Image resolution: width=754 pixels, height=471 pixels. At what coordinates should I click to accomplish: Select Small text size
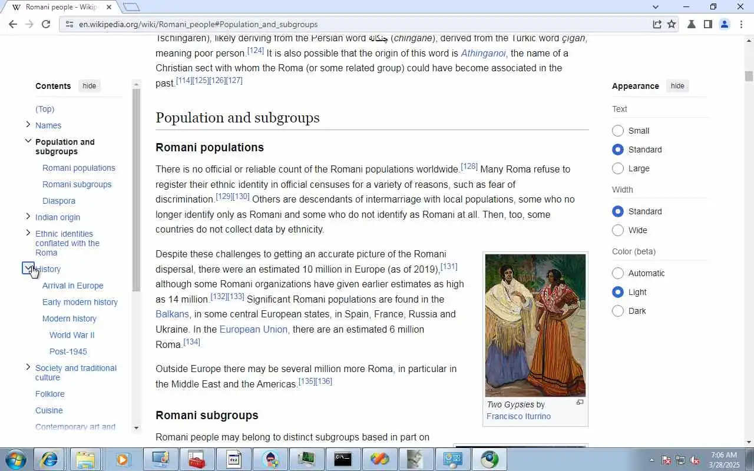click(618, 131)
